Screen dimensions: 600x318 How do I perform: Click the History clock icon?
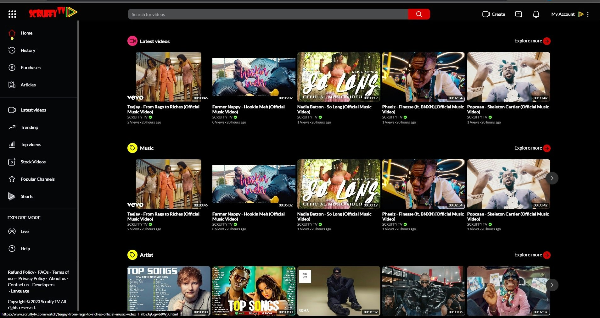(12, 50)
